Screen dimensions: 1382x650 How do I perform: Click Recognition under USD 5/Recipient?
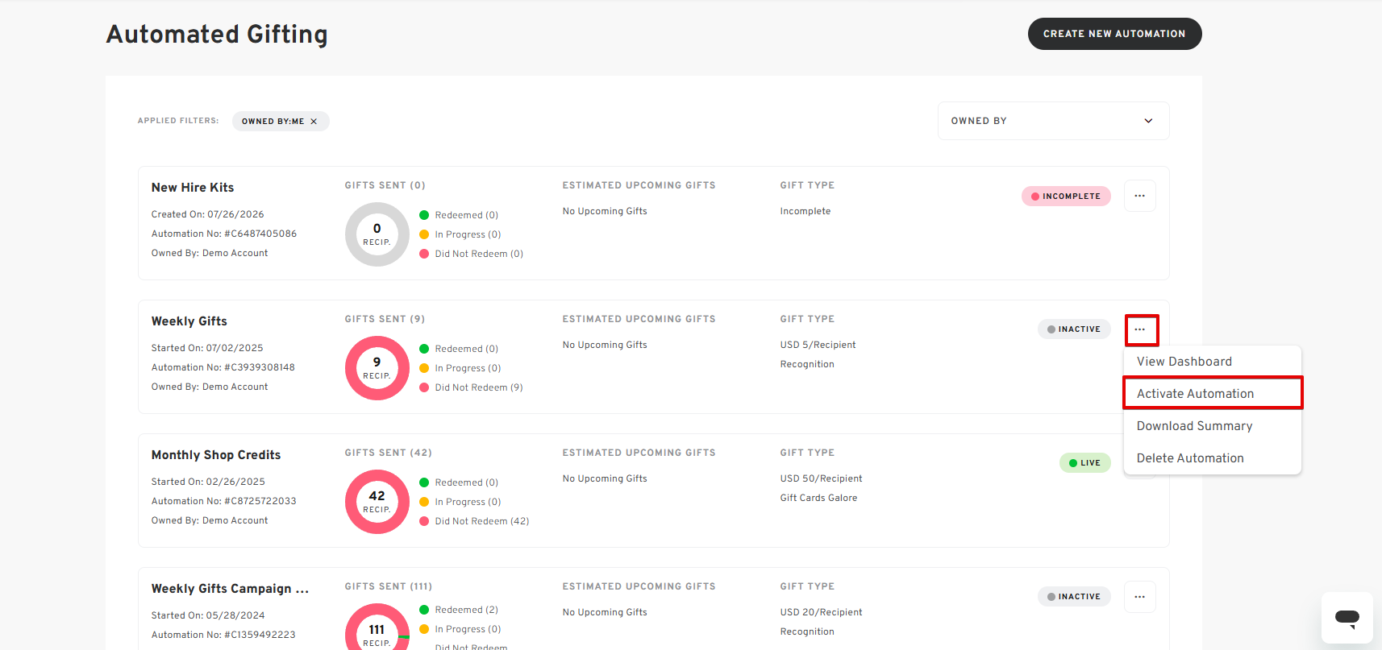coord(807,364)
